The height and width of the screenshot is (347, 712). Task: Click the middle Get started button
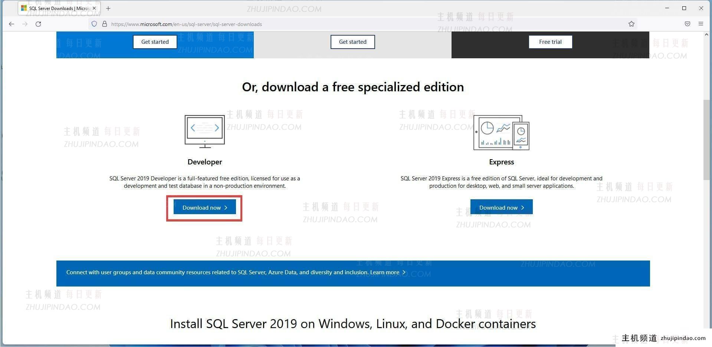[x=352, y=42]
